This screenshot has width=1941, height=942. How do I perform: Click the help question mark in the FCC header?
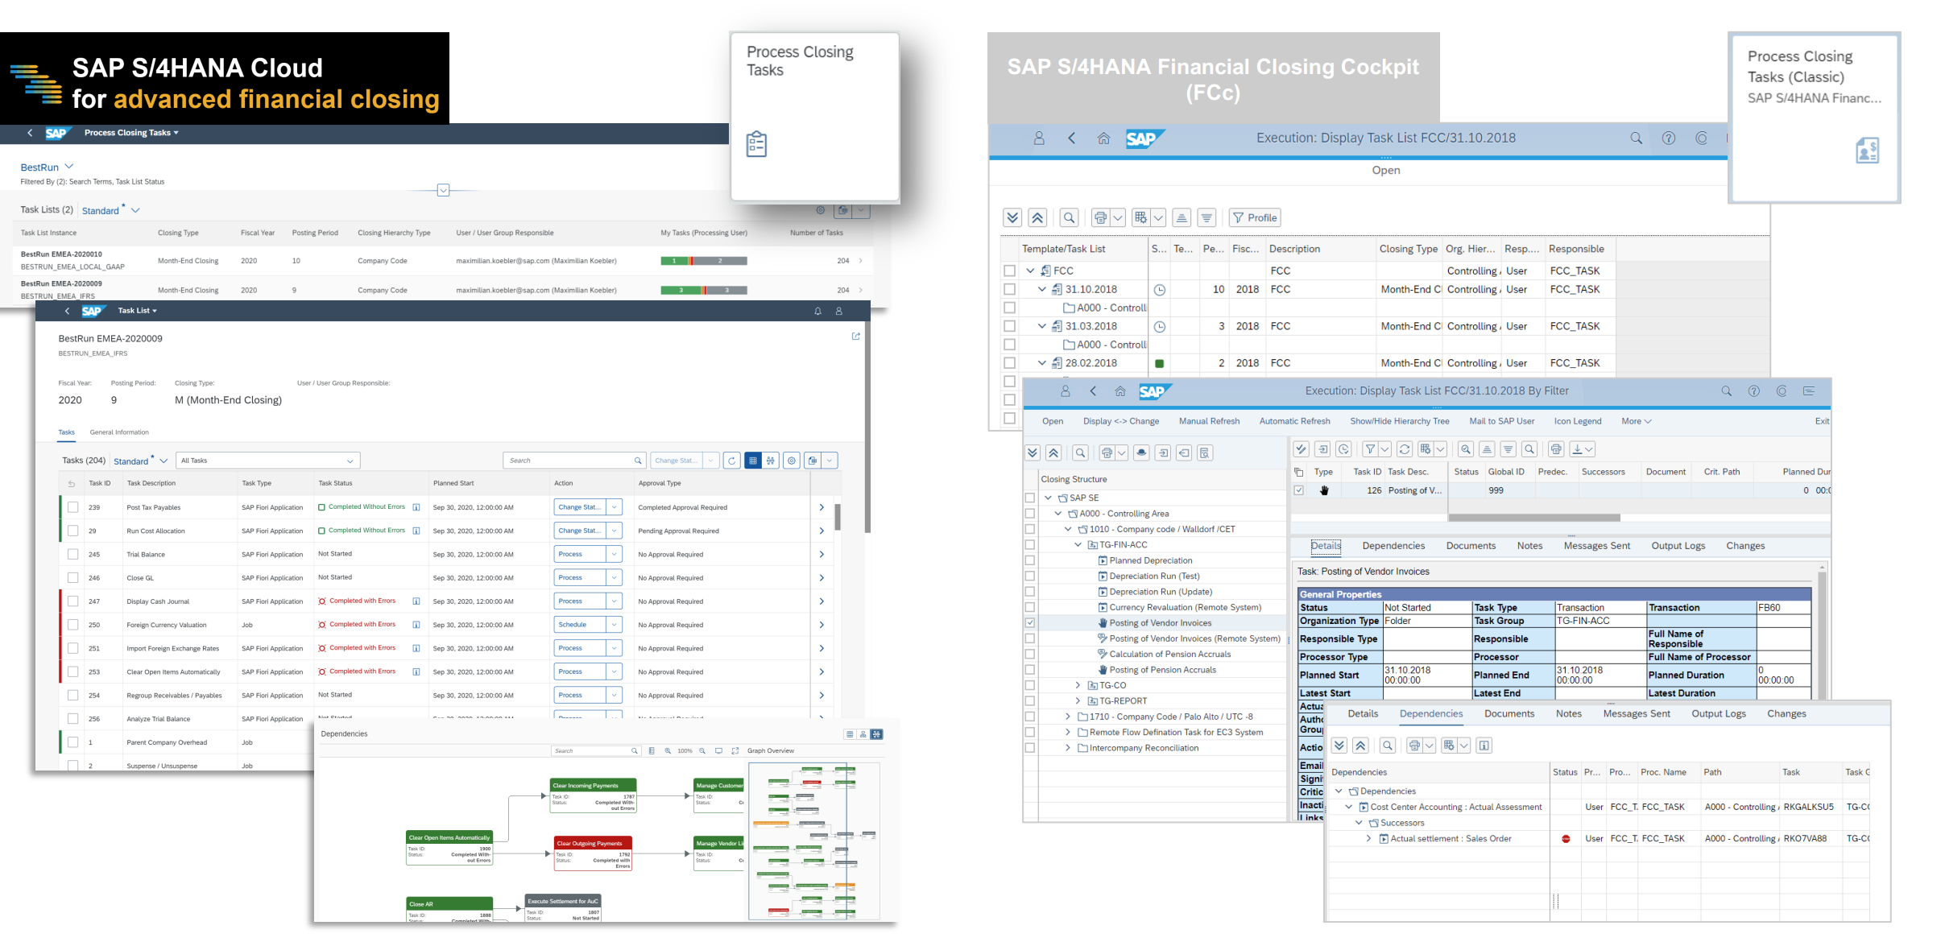coord(1669,138)
